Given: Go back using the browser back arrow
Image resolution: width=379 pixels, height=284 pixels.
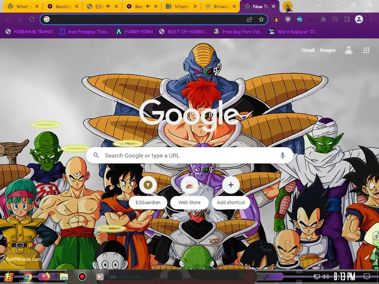Looking at the screenshot, I should [8, 19].
